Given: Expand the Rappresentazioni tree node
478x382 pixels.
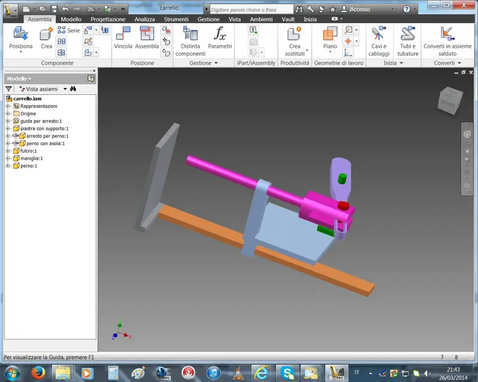Looking at the screenshot, I should (x=8, y=106).
